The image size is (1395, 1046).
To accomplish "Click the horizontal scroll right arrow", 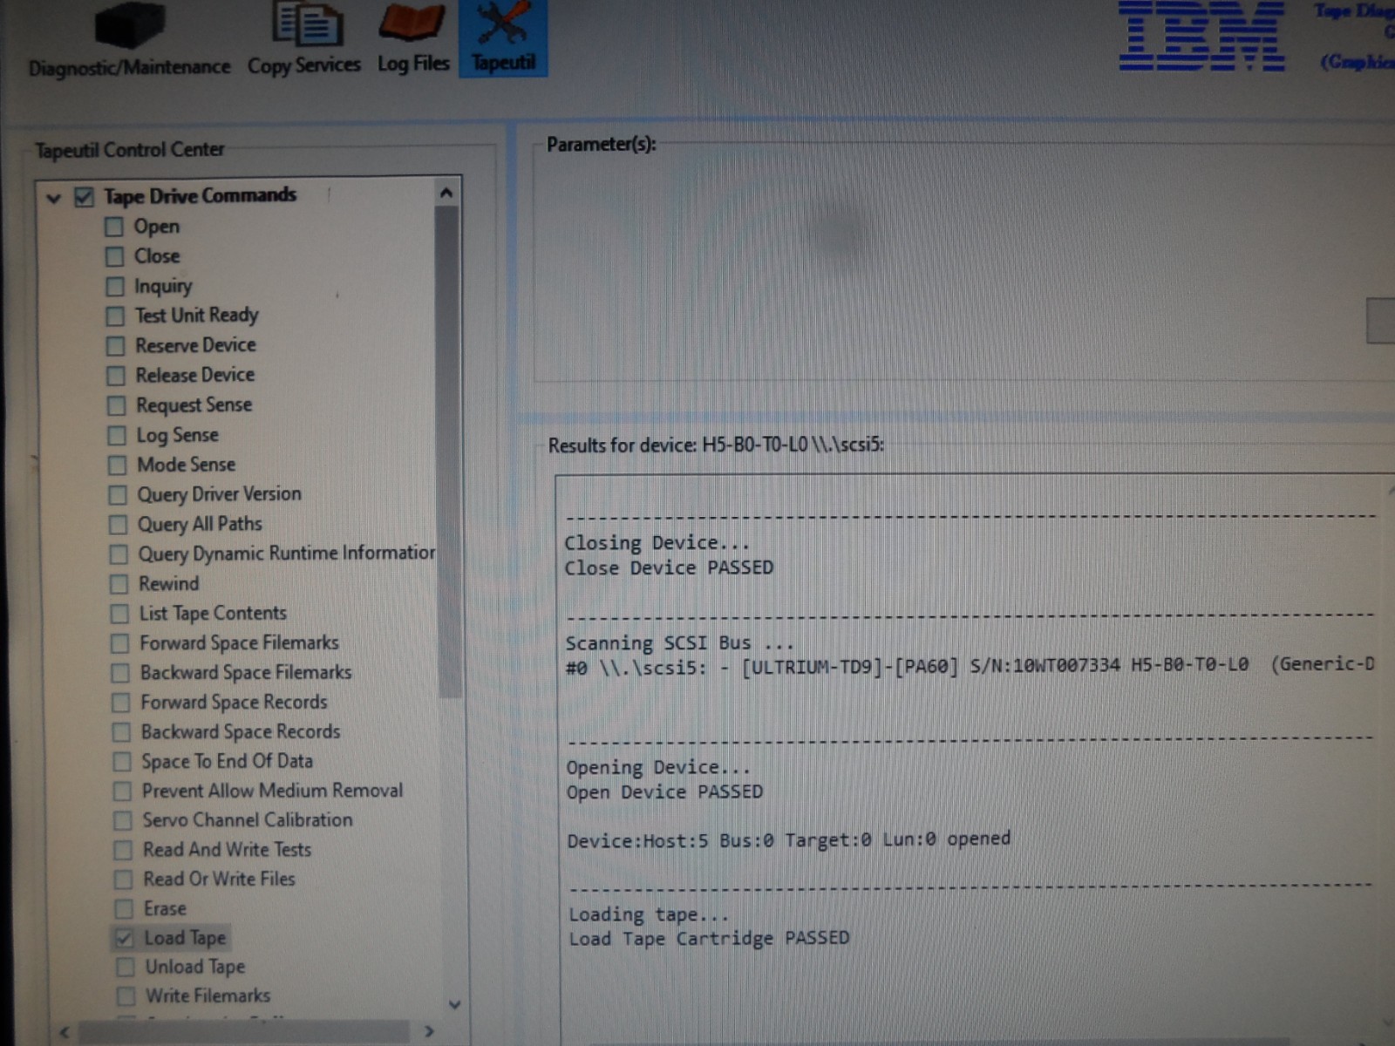I will (429, 1031).
